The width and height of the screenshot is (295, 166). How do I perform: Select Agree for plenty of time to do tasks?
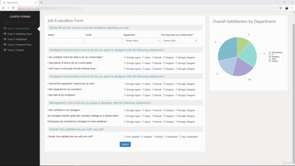pyautogui.click(x=143, y=63)
